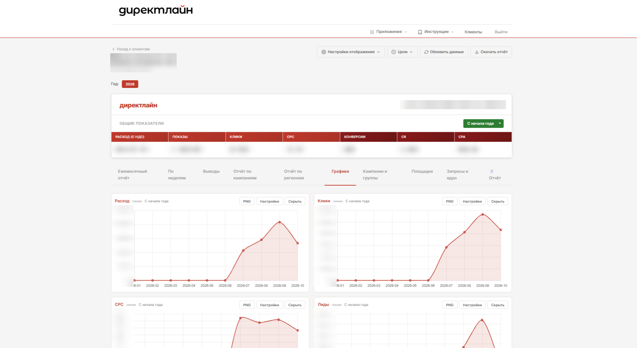Open the Отчёт по регионам tab
This screenshot has width=637, height=348.
(x=294, y=175)
